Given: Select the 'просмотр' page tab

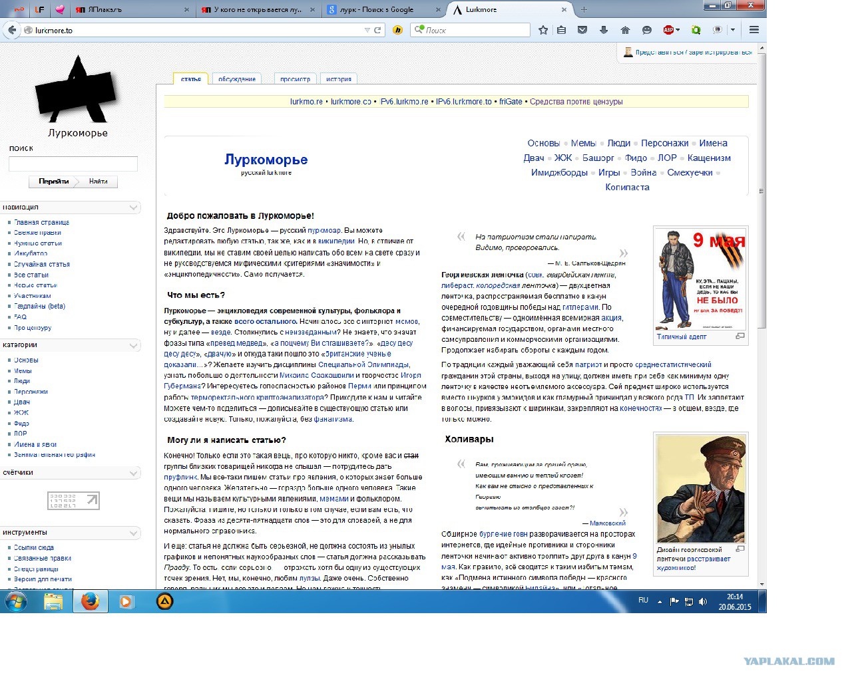Looking at the screenshot, I should [296, 79].
